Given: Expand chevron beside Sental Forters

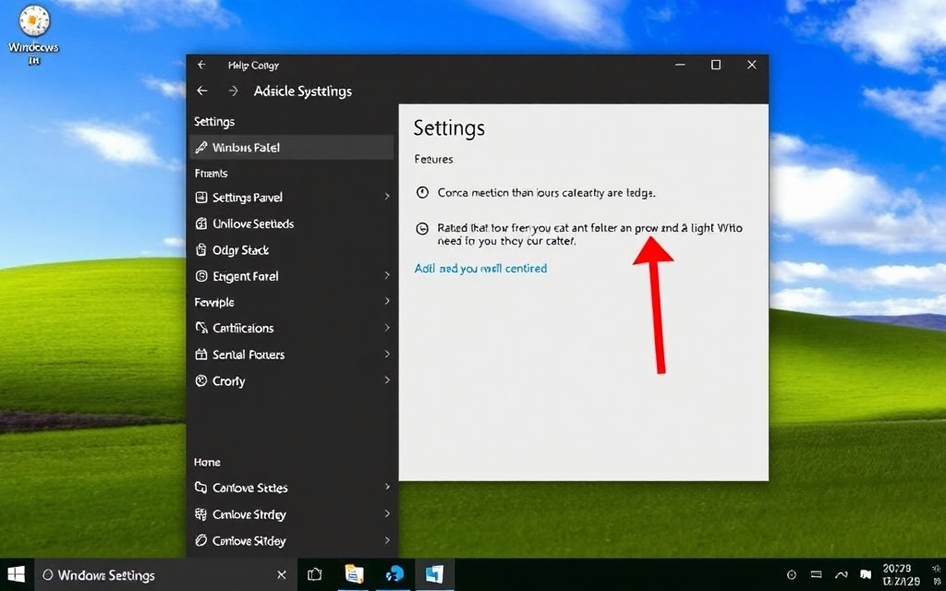Looking at the screenshot, I should (387, 354).
